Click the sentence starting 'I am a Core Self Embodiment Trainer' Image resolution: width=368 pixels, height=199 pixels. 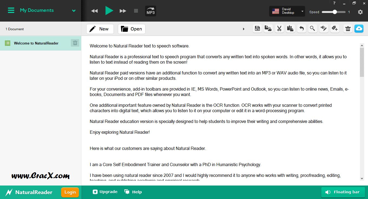[175, 164]
